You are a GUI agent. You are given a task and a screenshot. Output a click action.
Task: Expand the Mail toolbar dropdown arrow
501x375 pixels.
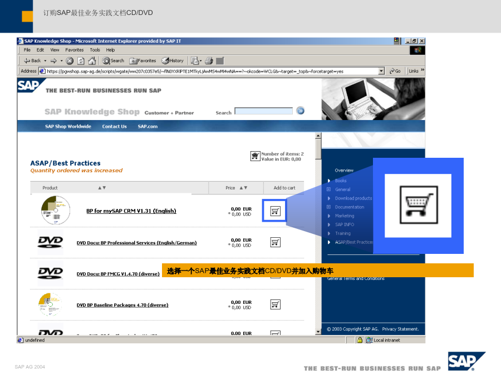(x=200, y=61)
